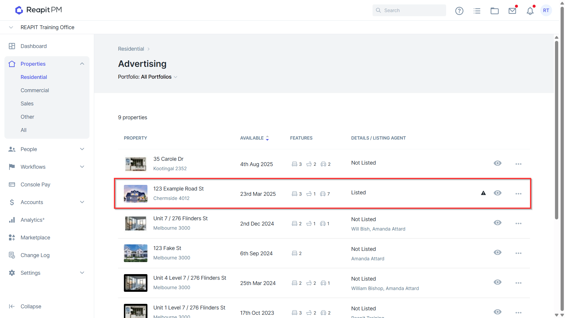Toggle eye visibility for Unit 7 / 276 Flinders St
Screen dimensions: 565x318
[498, 223]
